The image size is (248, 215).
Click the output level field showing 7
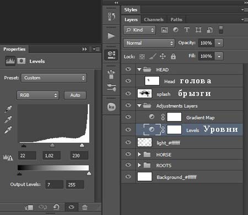[55, 185]
